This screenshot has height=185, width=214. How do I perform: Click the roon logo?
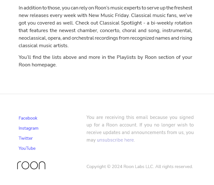(x=31, y=165)
